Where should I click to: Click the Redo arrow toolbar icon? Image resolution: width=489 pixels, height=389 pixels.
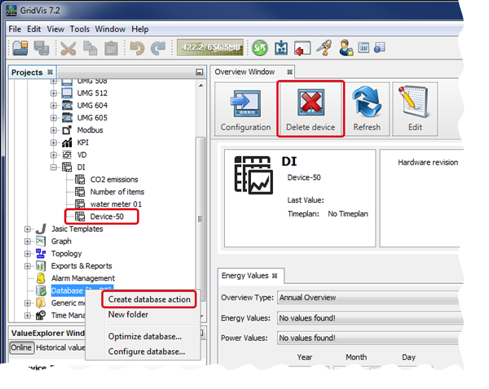point(156,49)
